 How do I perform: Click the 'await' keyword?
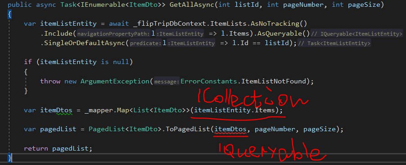tap(119, 24)
